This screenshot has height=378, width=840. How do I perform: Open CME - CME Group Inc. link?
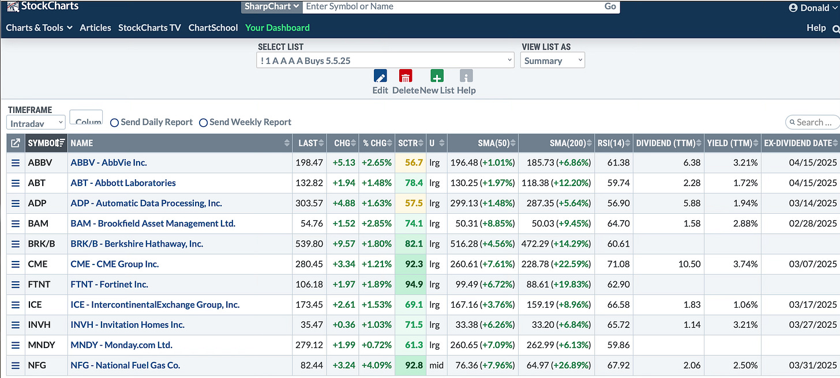[x=115, y=264]
